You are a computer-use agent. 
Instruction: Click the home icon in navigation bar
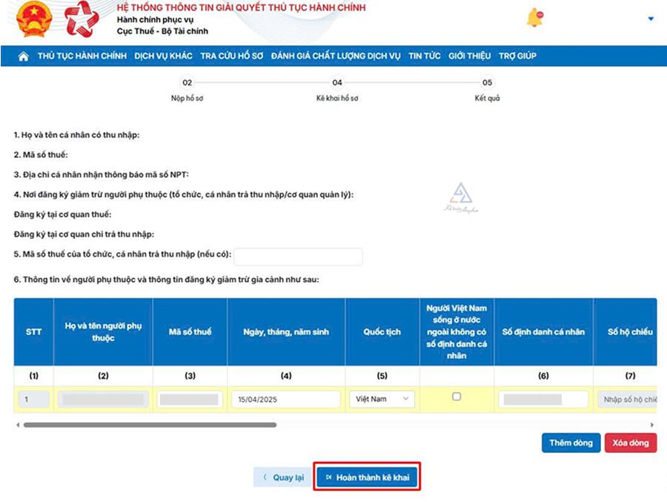pyautogui.click(x=23, y=56)
